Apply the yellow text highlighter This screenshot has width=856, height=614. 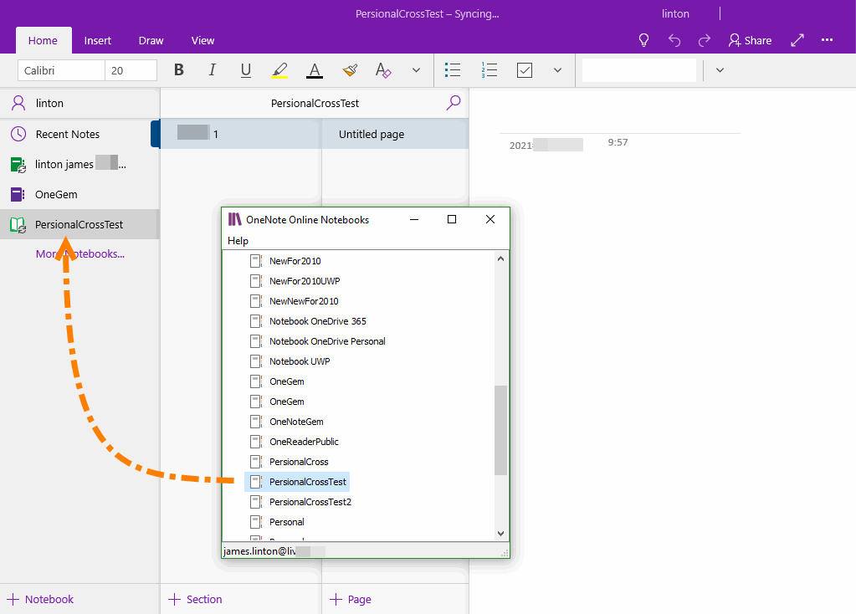pos(279,70)
